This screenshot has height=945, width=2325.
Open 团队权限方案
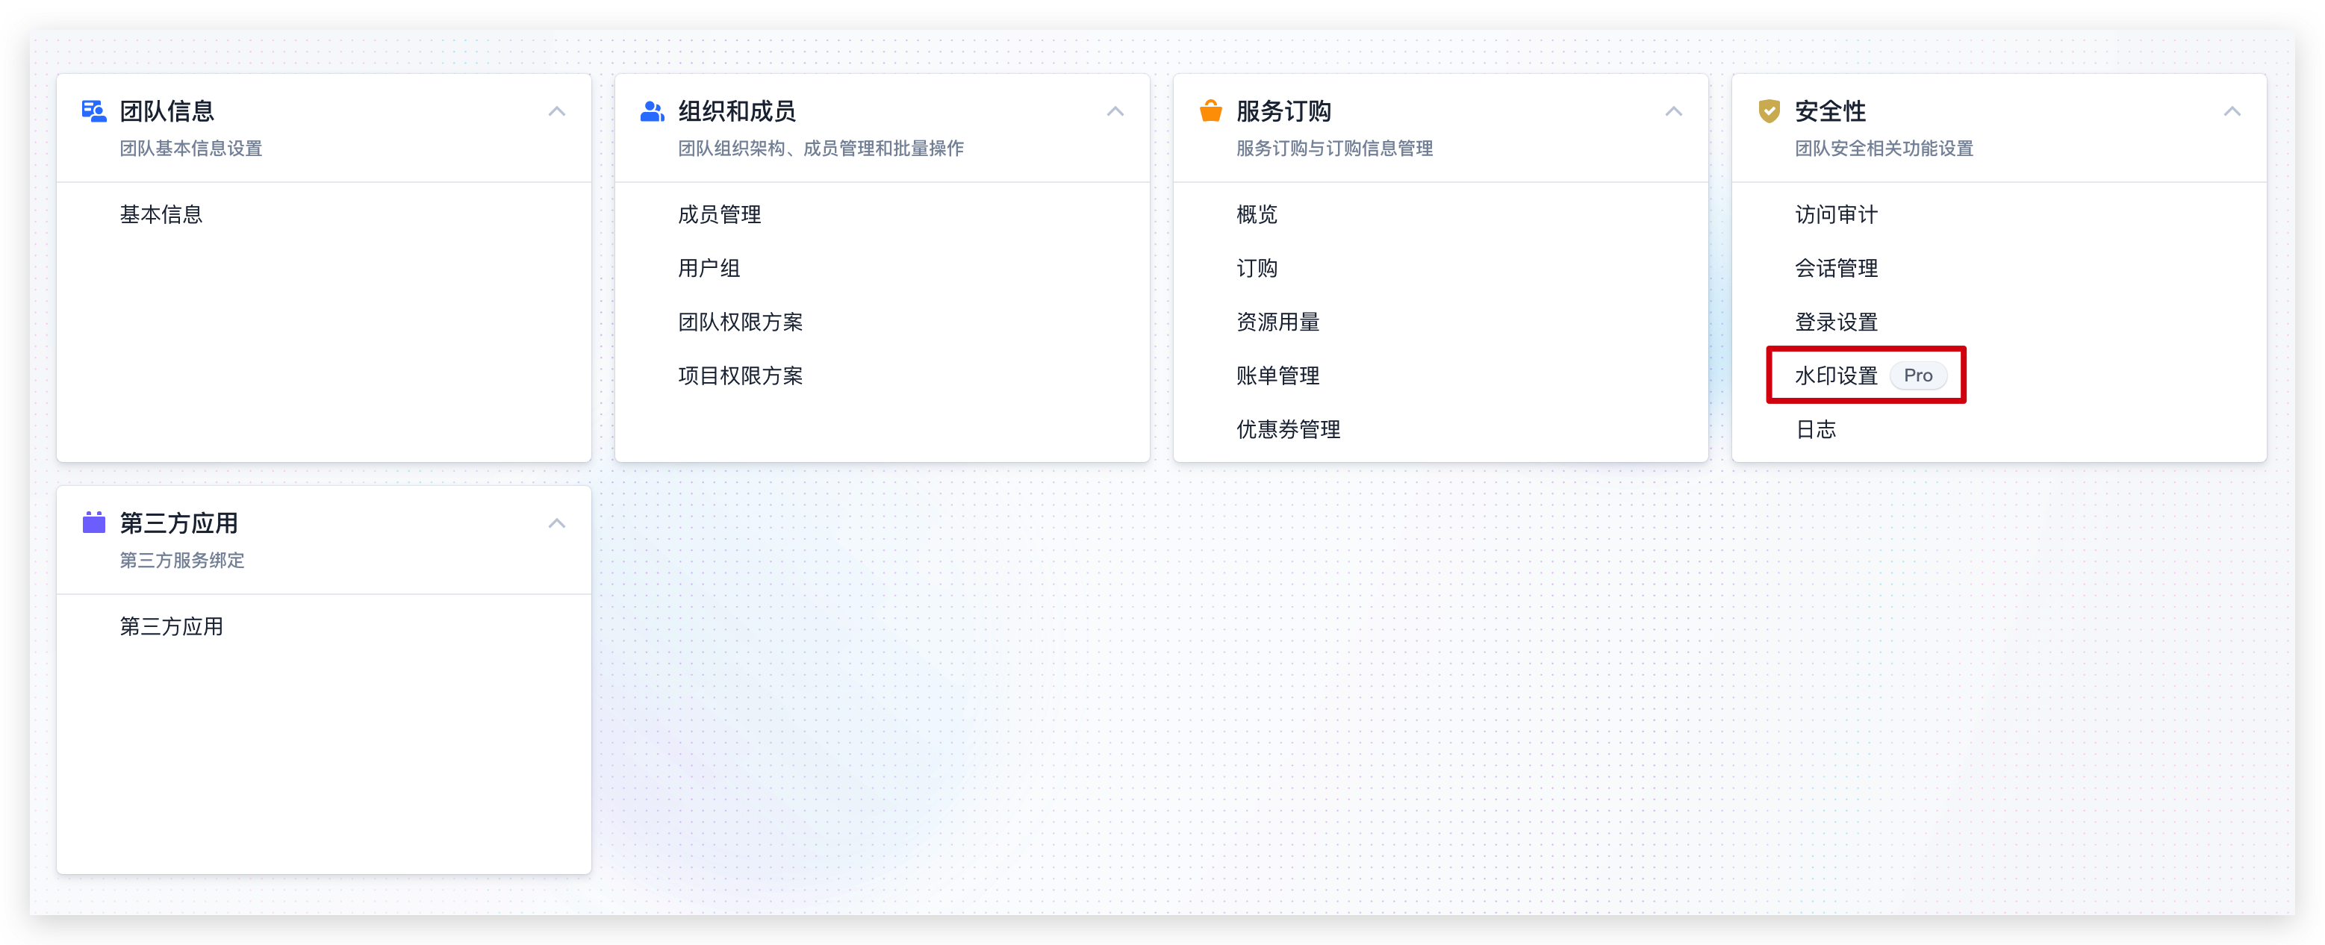(x=740, y=321)
